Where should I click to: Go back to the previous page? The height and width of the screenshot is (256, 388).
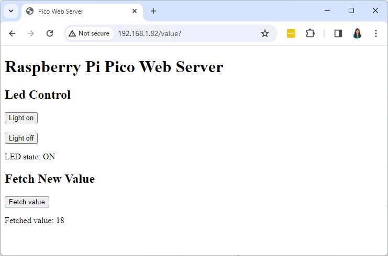12,33
